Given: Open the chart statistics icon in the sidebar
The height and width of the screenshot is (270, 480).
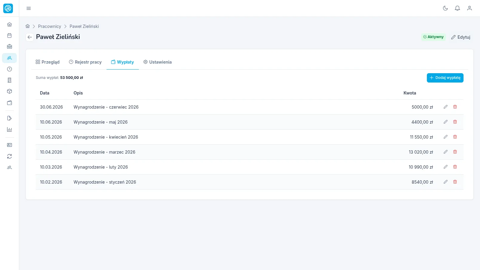Looking at the screenshot, I should (10, 130).
